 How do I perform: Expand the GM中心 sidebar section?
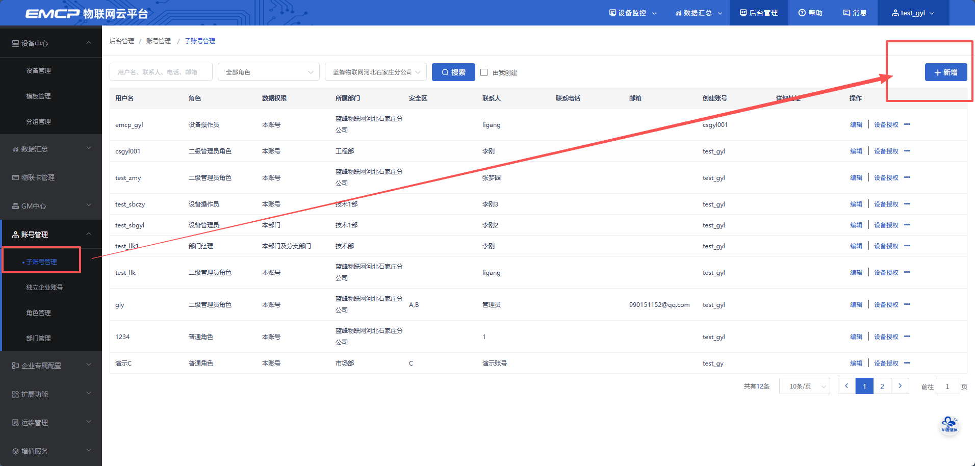pos(51,206)
